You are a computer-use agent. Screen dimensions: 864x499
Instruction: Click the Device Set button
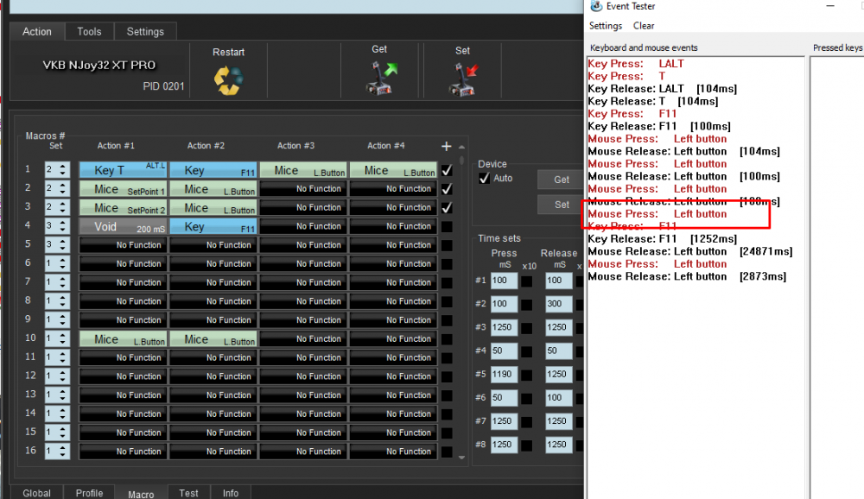[561, 205]
